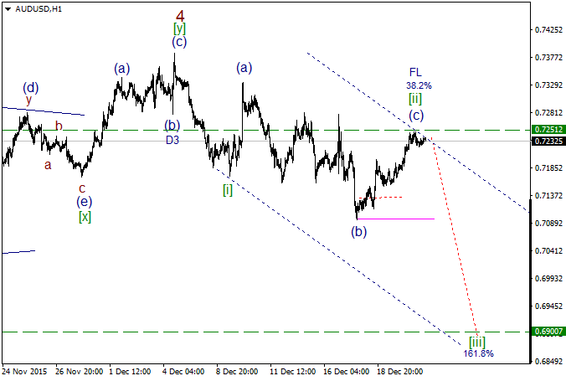
Task: Select the (b) label under the December 16 low
Action: coord(359,231)
